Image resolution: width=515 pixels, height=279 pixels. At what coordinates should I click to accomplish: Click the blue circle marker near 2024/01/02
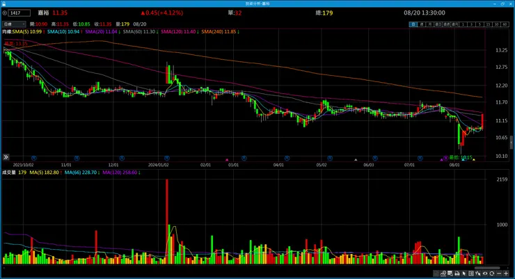[x=167, y=158]
